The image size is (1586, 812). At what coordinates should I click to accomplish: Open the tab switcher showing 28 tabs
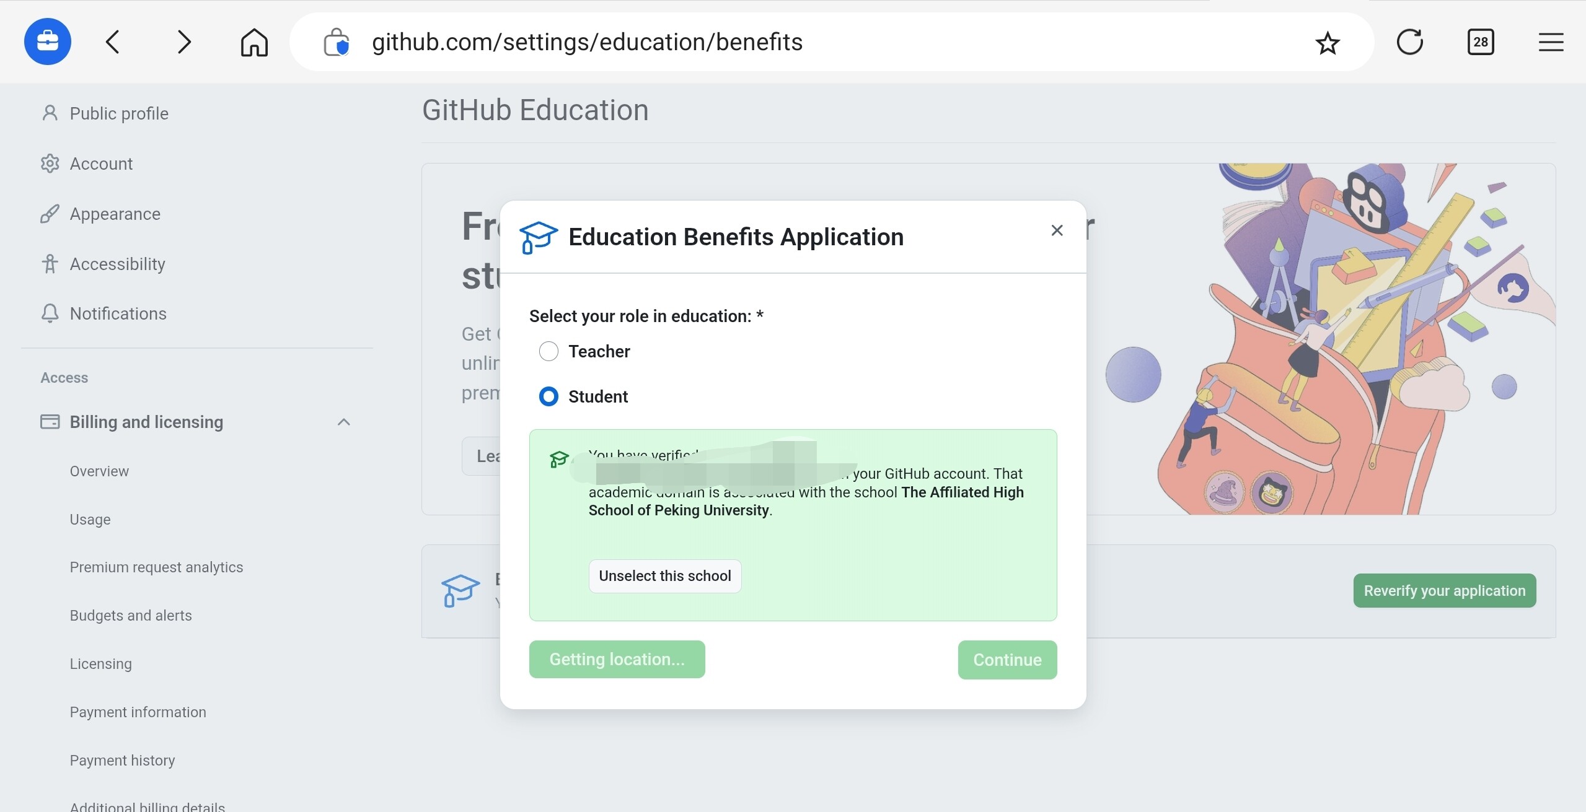[1481, 42]
